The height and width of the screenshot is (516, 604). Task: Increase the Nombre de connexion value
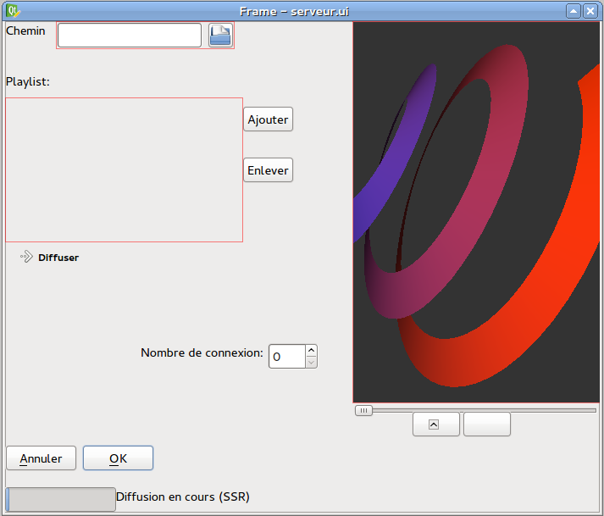point(311,351)
